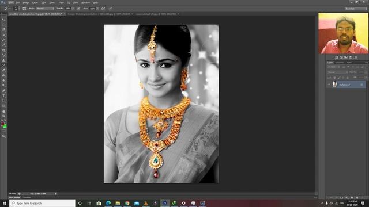Select the Spot Healing Brush tool
369x207 pixels.
click(x=3, y=50)
